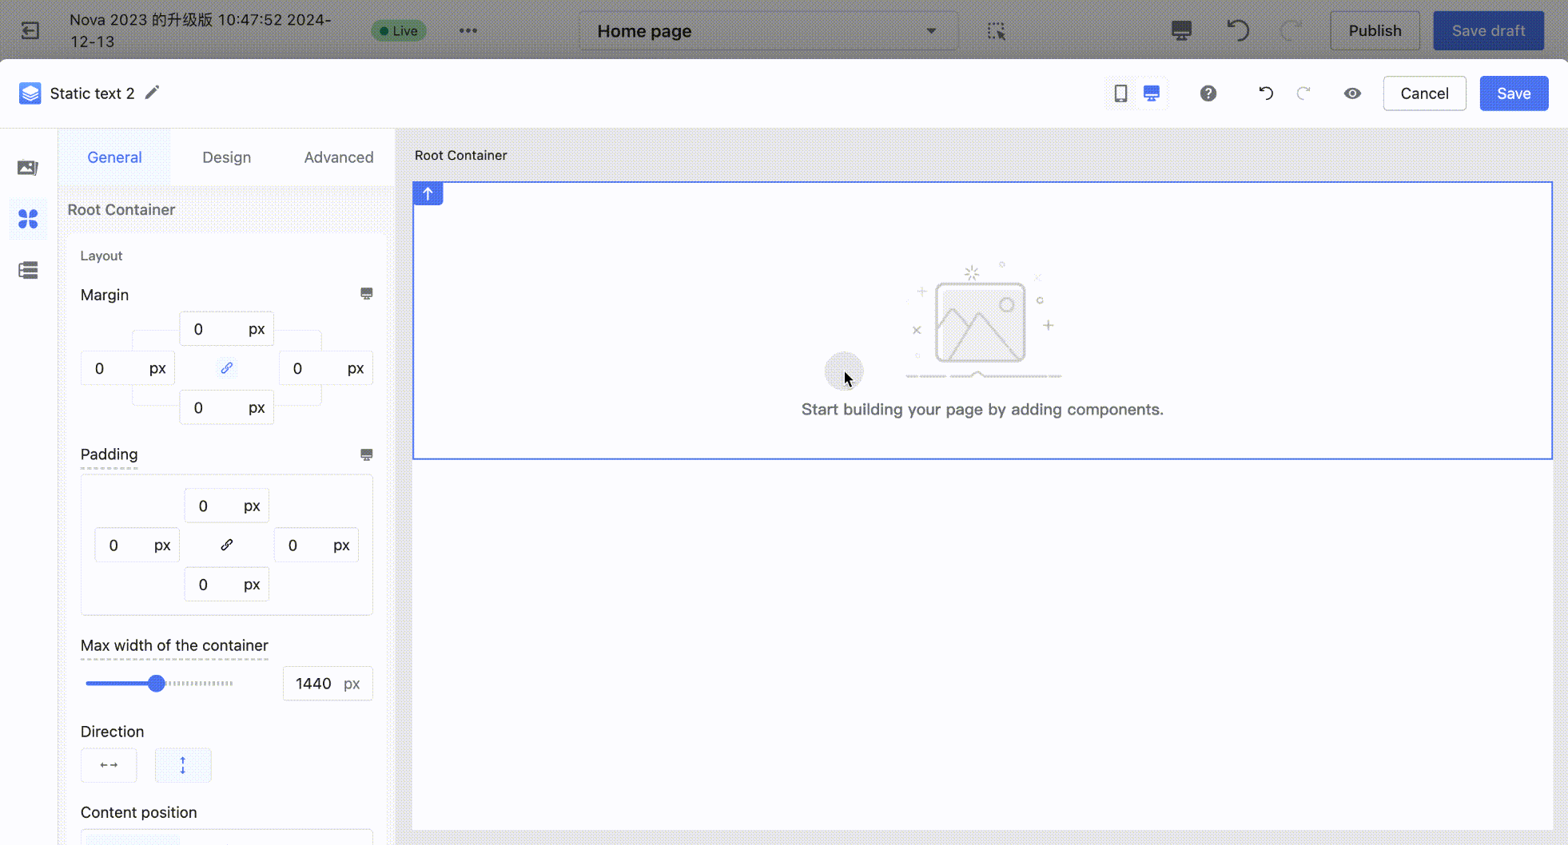Click the blue Save button
The height and width of the screenshot is (845, 1568).
click(x=1513, y=93)
